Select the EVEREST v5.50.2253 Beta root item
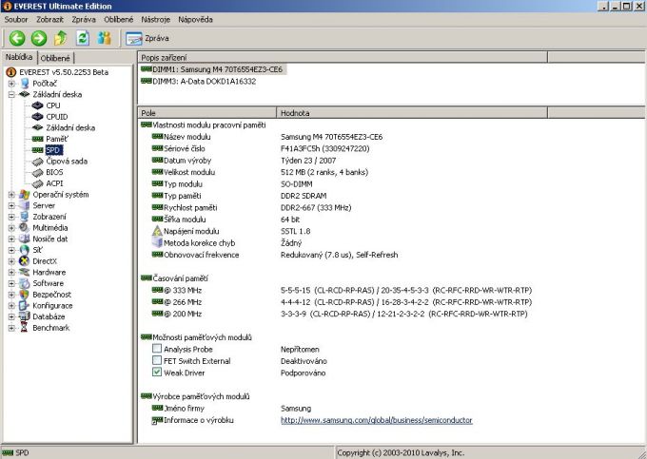Screen dimensions: 647x459 pyautogui.click(x=64, y=72)
